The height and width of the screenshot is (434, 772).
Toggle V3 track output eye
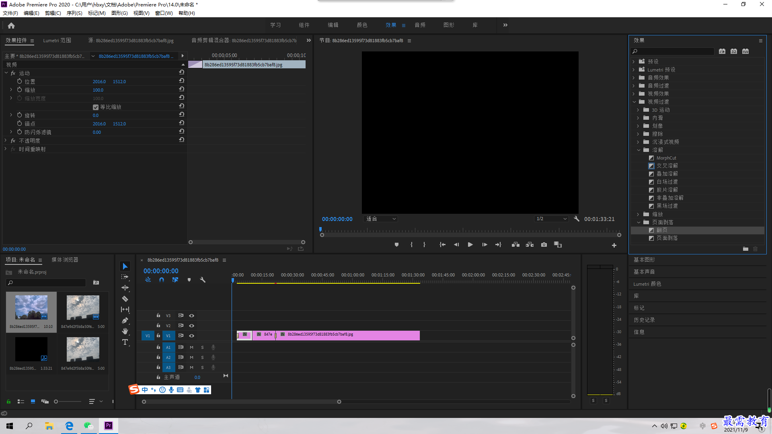pyautogui.click(x=192, y=315)
